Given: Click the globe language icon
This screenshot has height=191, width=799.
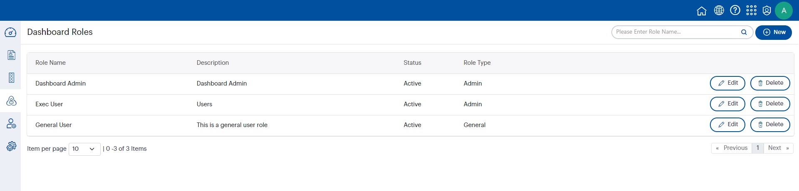Looking at the screenshot, I should pos(719,10).
